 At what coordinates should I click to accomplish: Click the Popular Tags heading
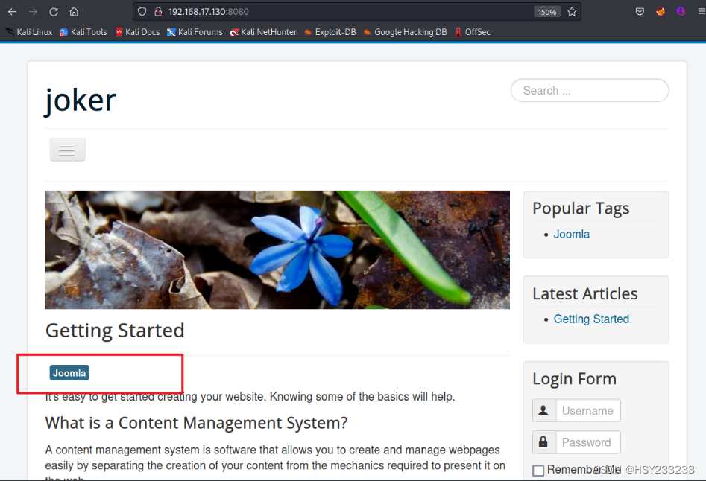point(581,208)
